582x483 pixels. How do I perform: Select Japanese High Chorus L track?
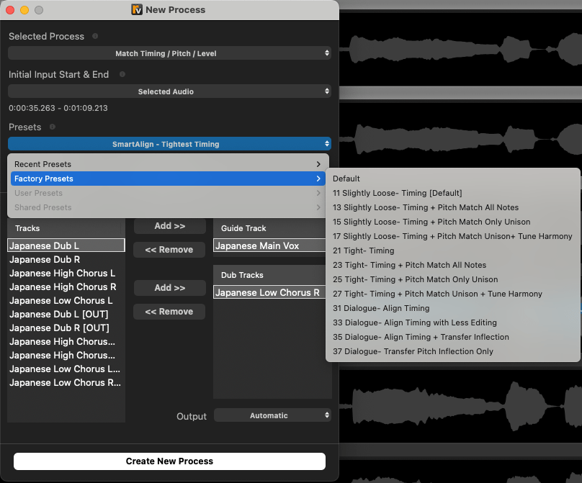pyautogui.click(x=63, y=274)
